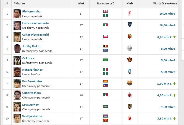184x125 pixels.
Task: Sort by the Wiek column header
Action: (x=81, y=4)
